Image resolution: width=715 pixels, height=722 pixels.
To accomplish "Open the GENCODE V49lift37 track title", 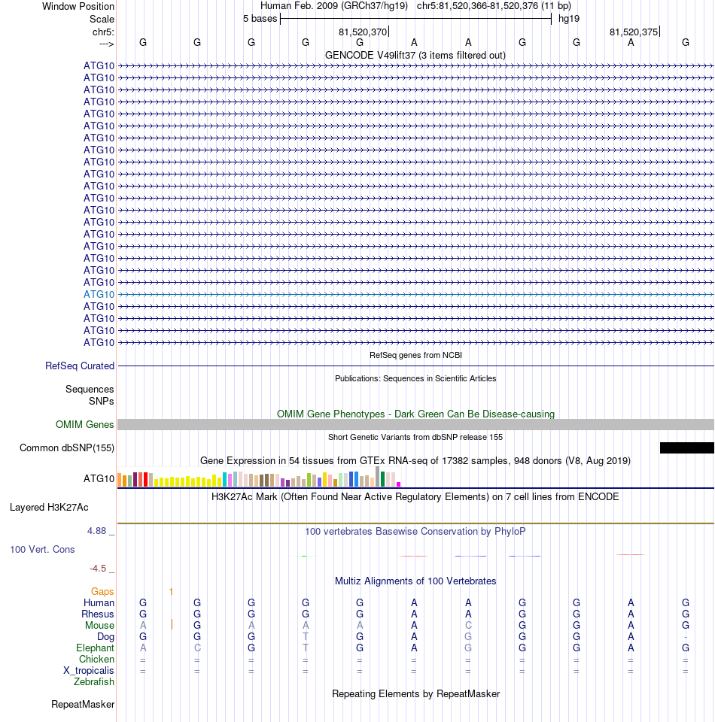I will 415,55.
